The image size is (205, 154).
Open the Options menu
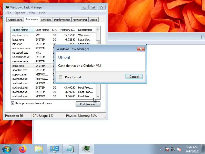pos(20,13)
